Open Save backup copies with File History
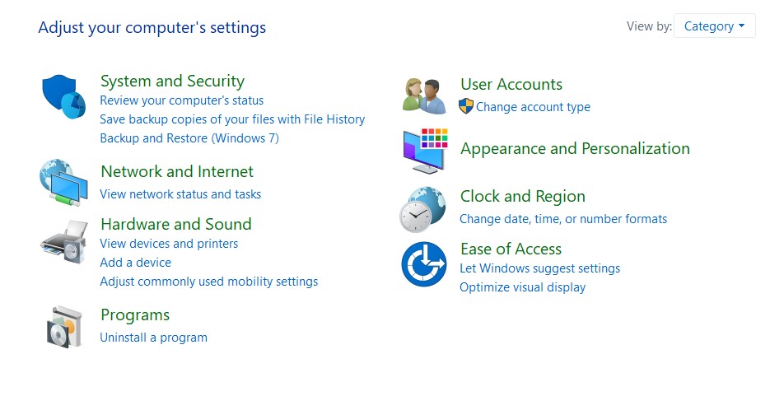The width and height of the screenshot is (784, 410). tap(232, 119)
